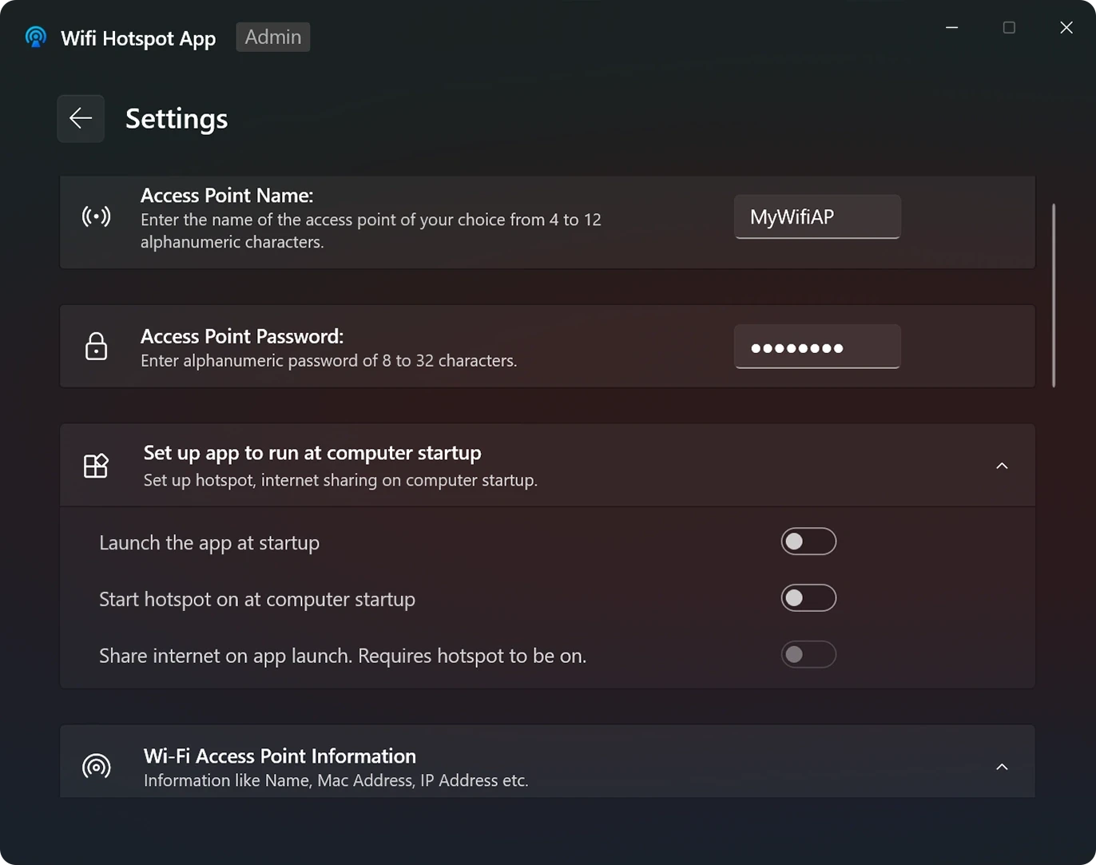Enable launch the app at startup
The width and height of the screenshot is (1096, 865).
(808, 541)
